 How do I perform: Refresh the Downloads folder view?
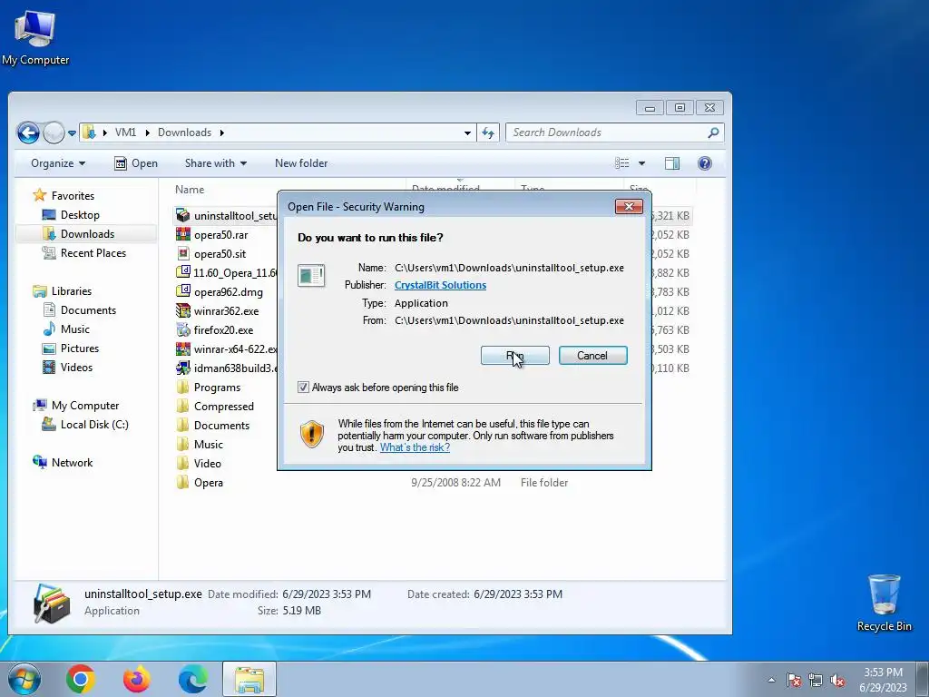coord(487,133)
